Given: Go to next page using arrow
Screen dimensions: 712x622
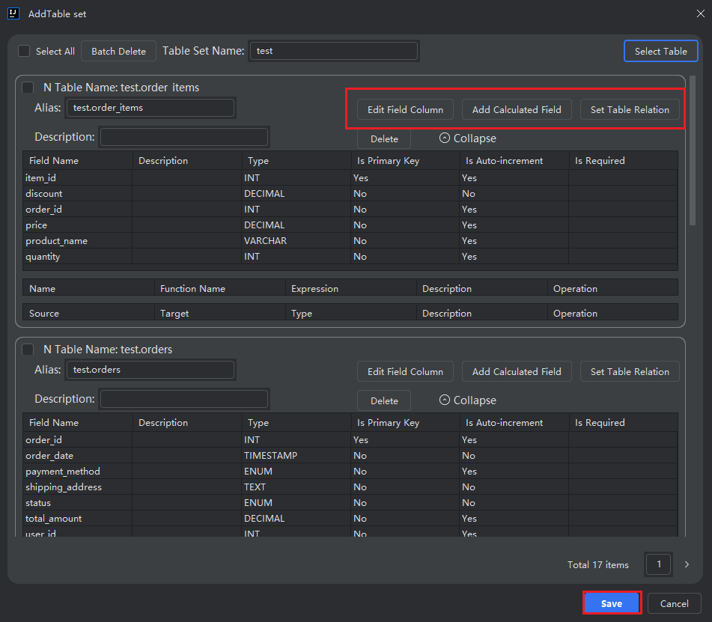Looking at the screenshot, I should click(687, 564).
